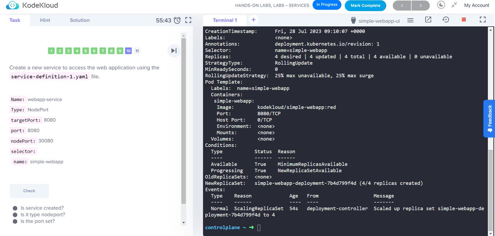Add a new terminal tab

click(x=253, y=20)
